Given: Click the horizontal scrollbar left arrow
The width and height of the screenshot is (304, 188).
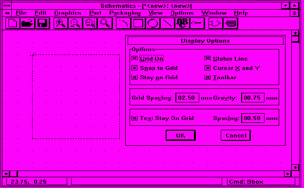Looking at the screenshot, I should (x=6, y=174).
